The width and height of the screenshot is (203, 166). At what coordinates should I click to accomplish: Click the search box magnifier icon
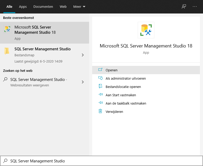[5, 161]
